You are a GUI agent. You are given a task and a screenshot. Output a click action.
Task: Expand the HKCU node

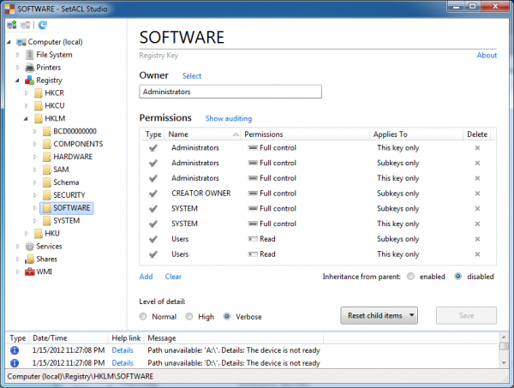(x=27, y=106)
